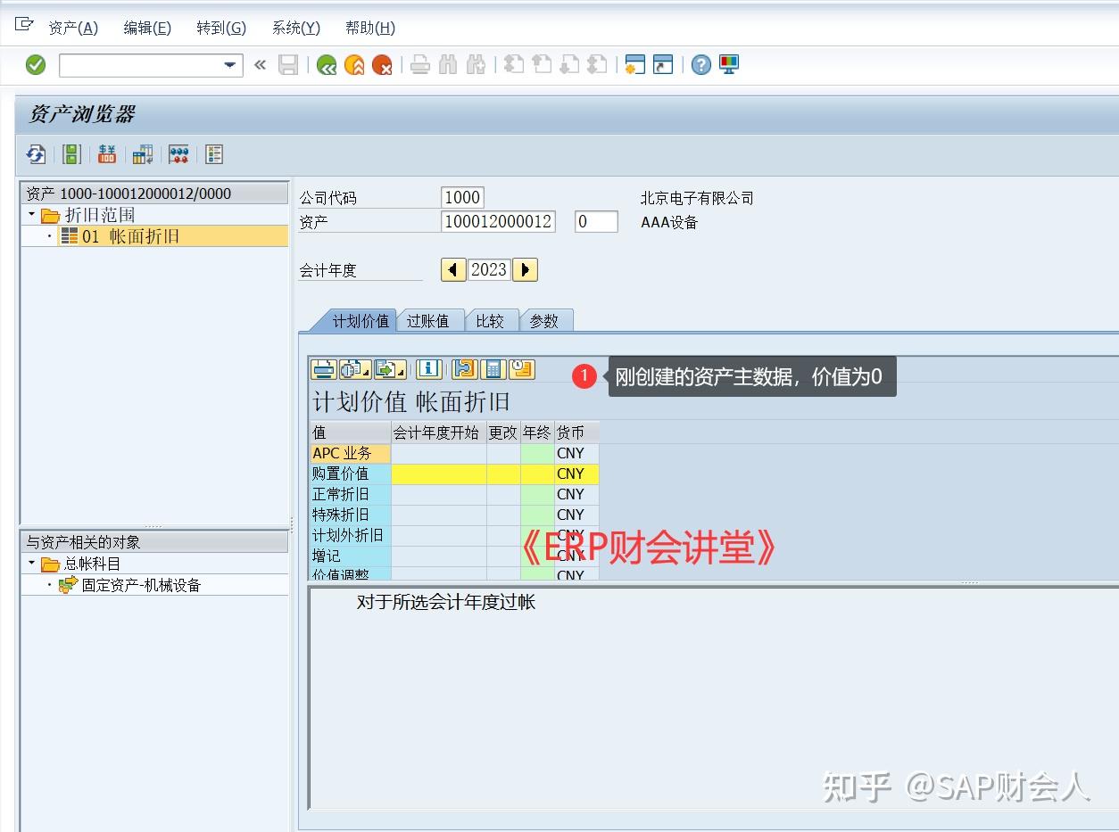The width and height of the screenshot is (1119, 832).
Task: Click the Refresh asset data icon
Action: [36, 154]
